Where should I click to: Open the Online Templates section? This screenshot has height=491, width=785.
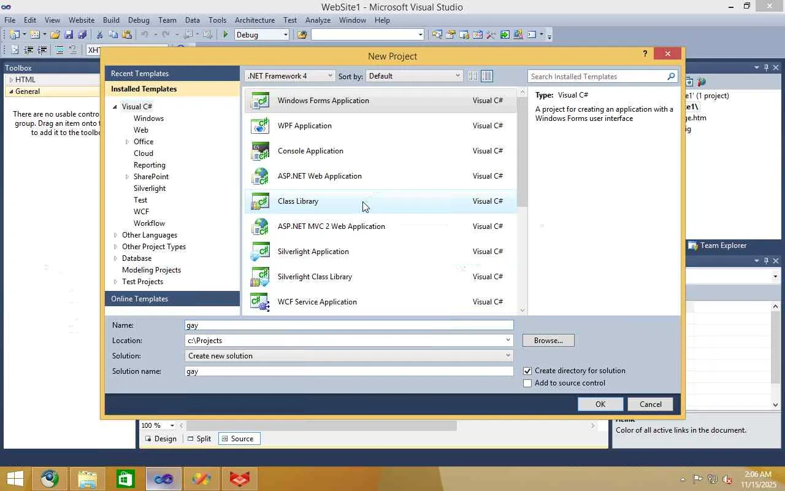click(x=172, y=299)
